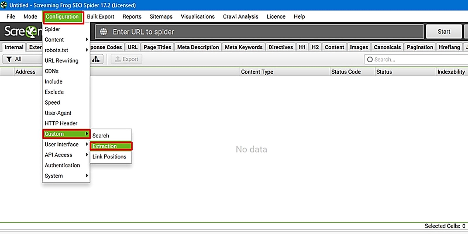This screenshot has height=234, width=468.
Task: Expand the System submenu arrow
Action: (x=87, y=175)
